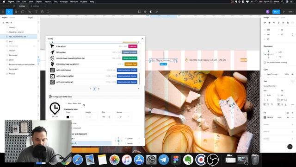
Task: Click the link icon in center toolbar
Action: [156, 12]
